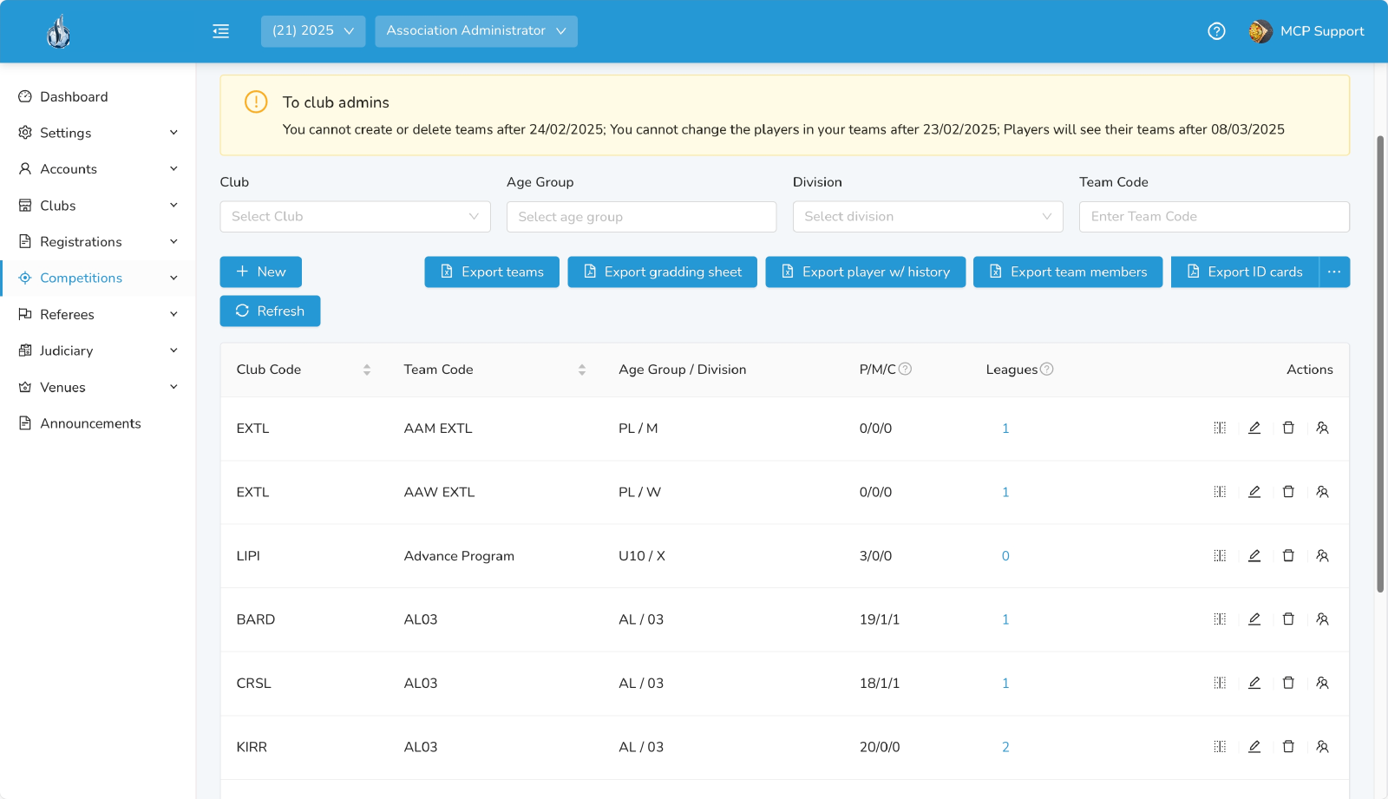
Task: Delete the CRSL AL03 team
Action: click(x=1288, y=683)
